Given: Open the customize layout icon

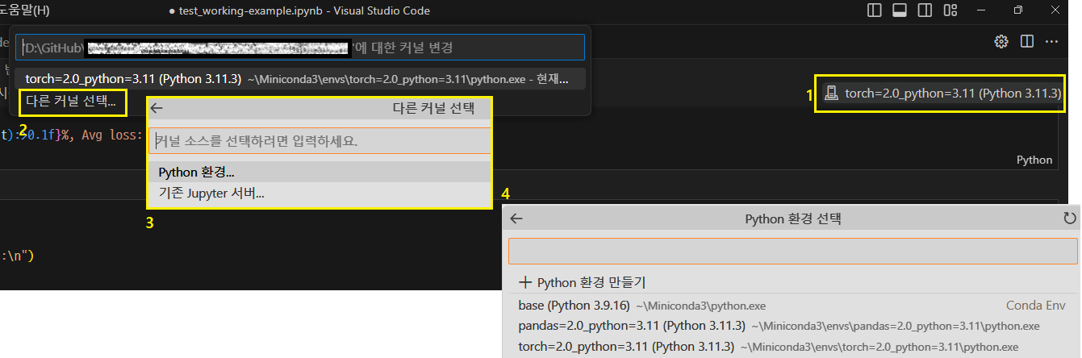Looking at the screenshot, I should click(x=950, y=10).
